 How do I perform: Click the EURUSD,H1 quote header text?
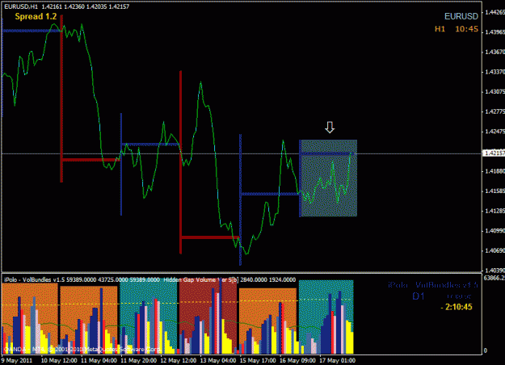click(x=67, y=6)
